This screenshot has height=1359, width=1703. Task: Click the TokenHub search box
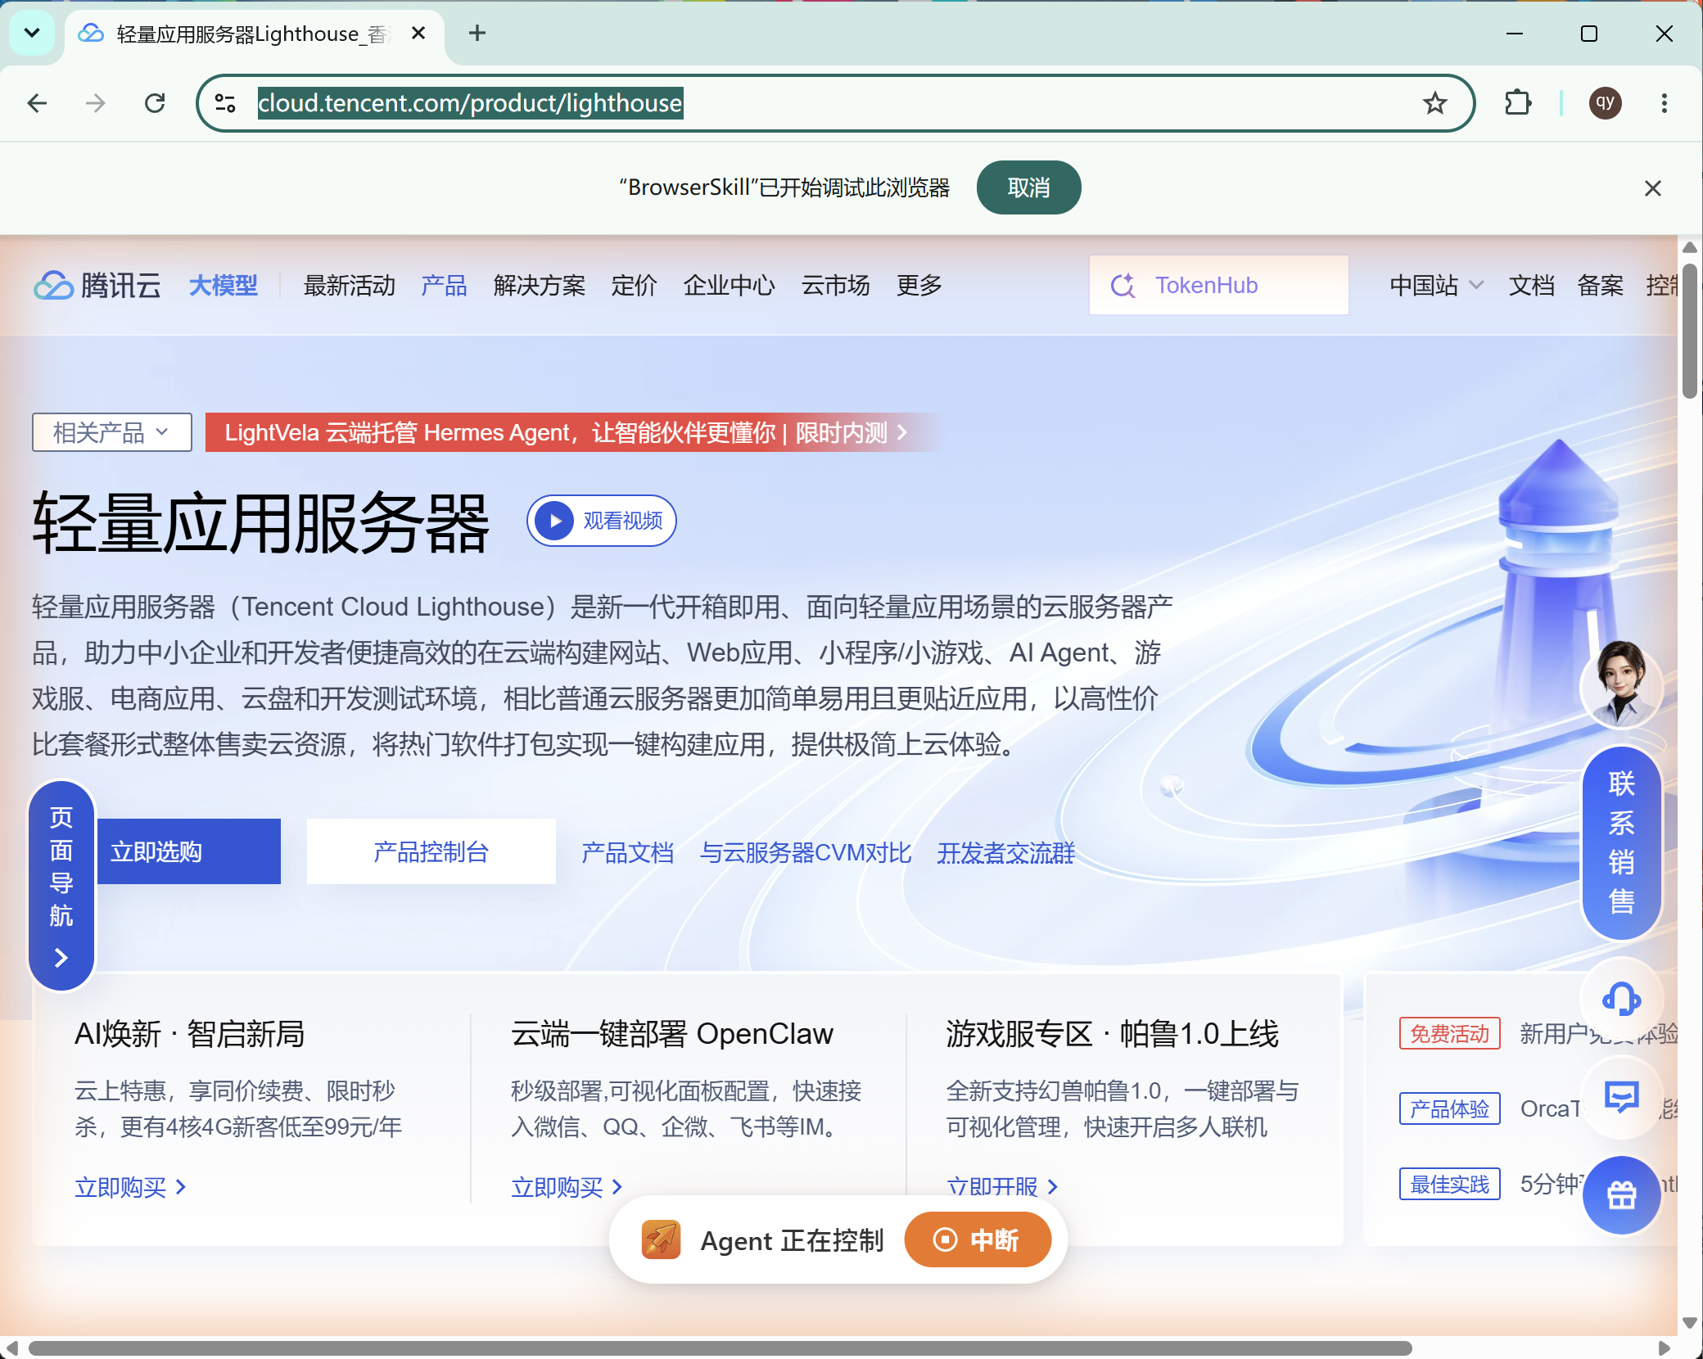pyautogui.click(x=1219, y=285)
